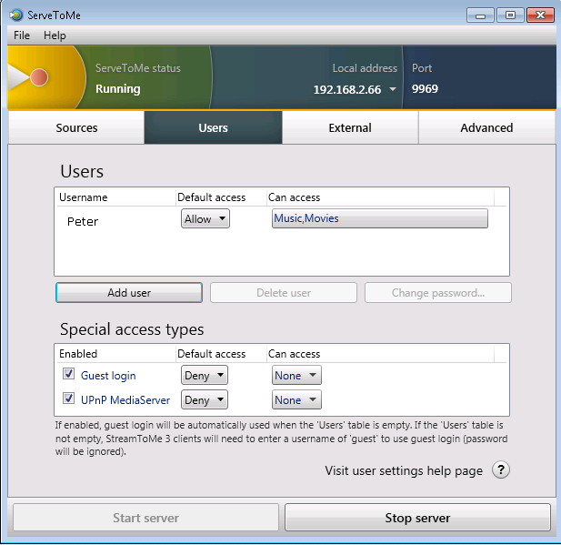The image size is (561, 545).
Task: Click the Stop server button
Action: [x=417, y=518]
